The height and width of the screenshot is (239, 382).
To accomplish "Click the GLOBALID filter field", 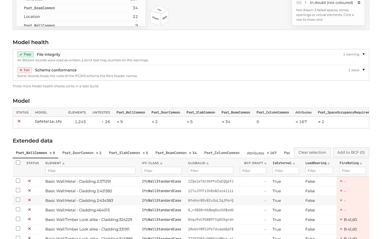I will point(211,171).
